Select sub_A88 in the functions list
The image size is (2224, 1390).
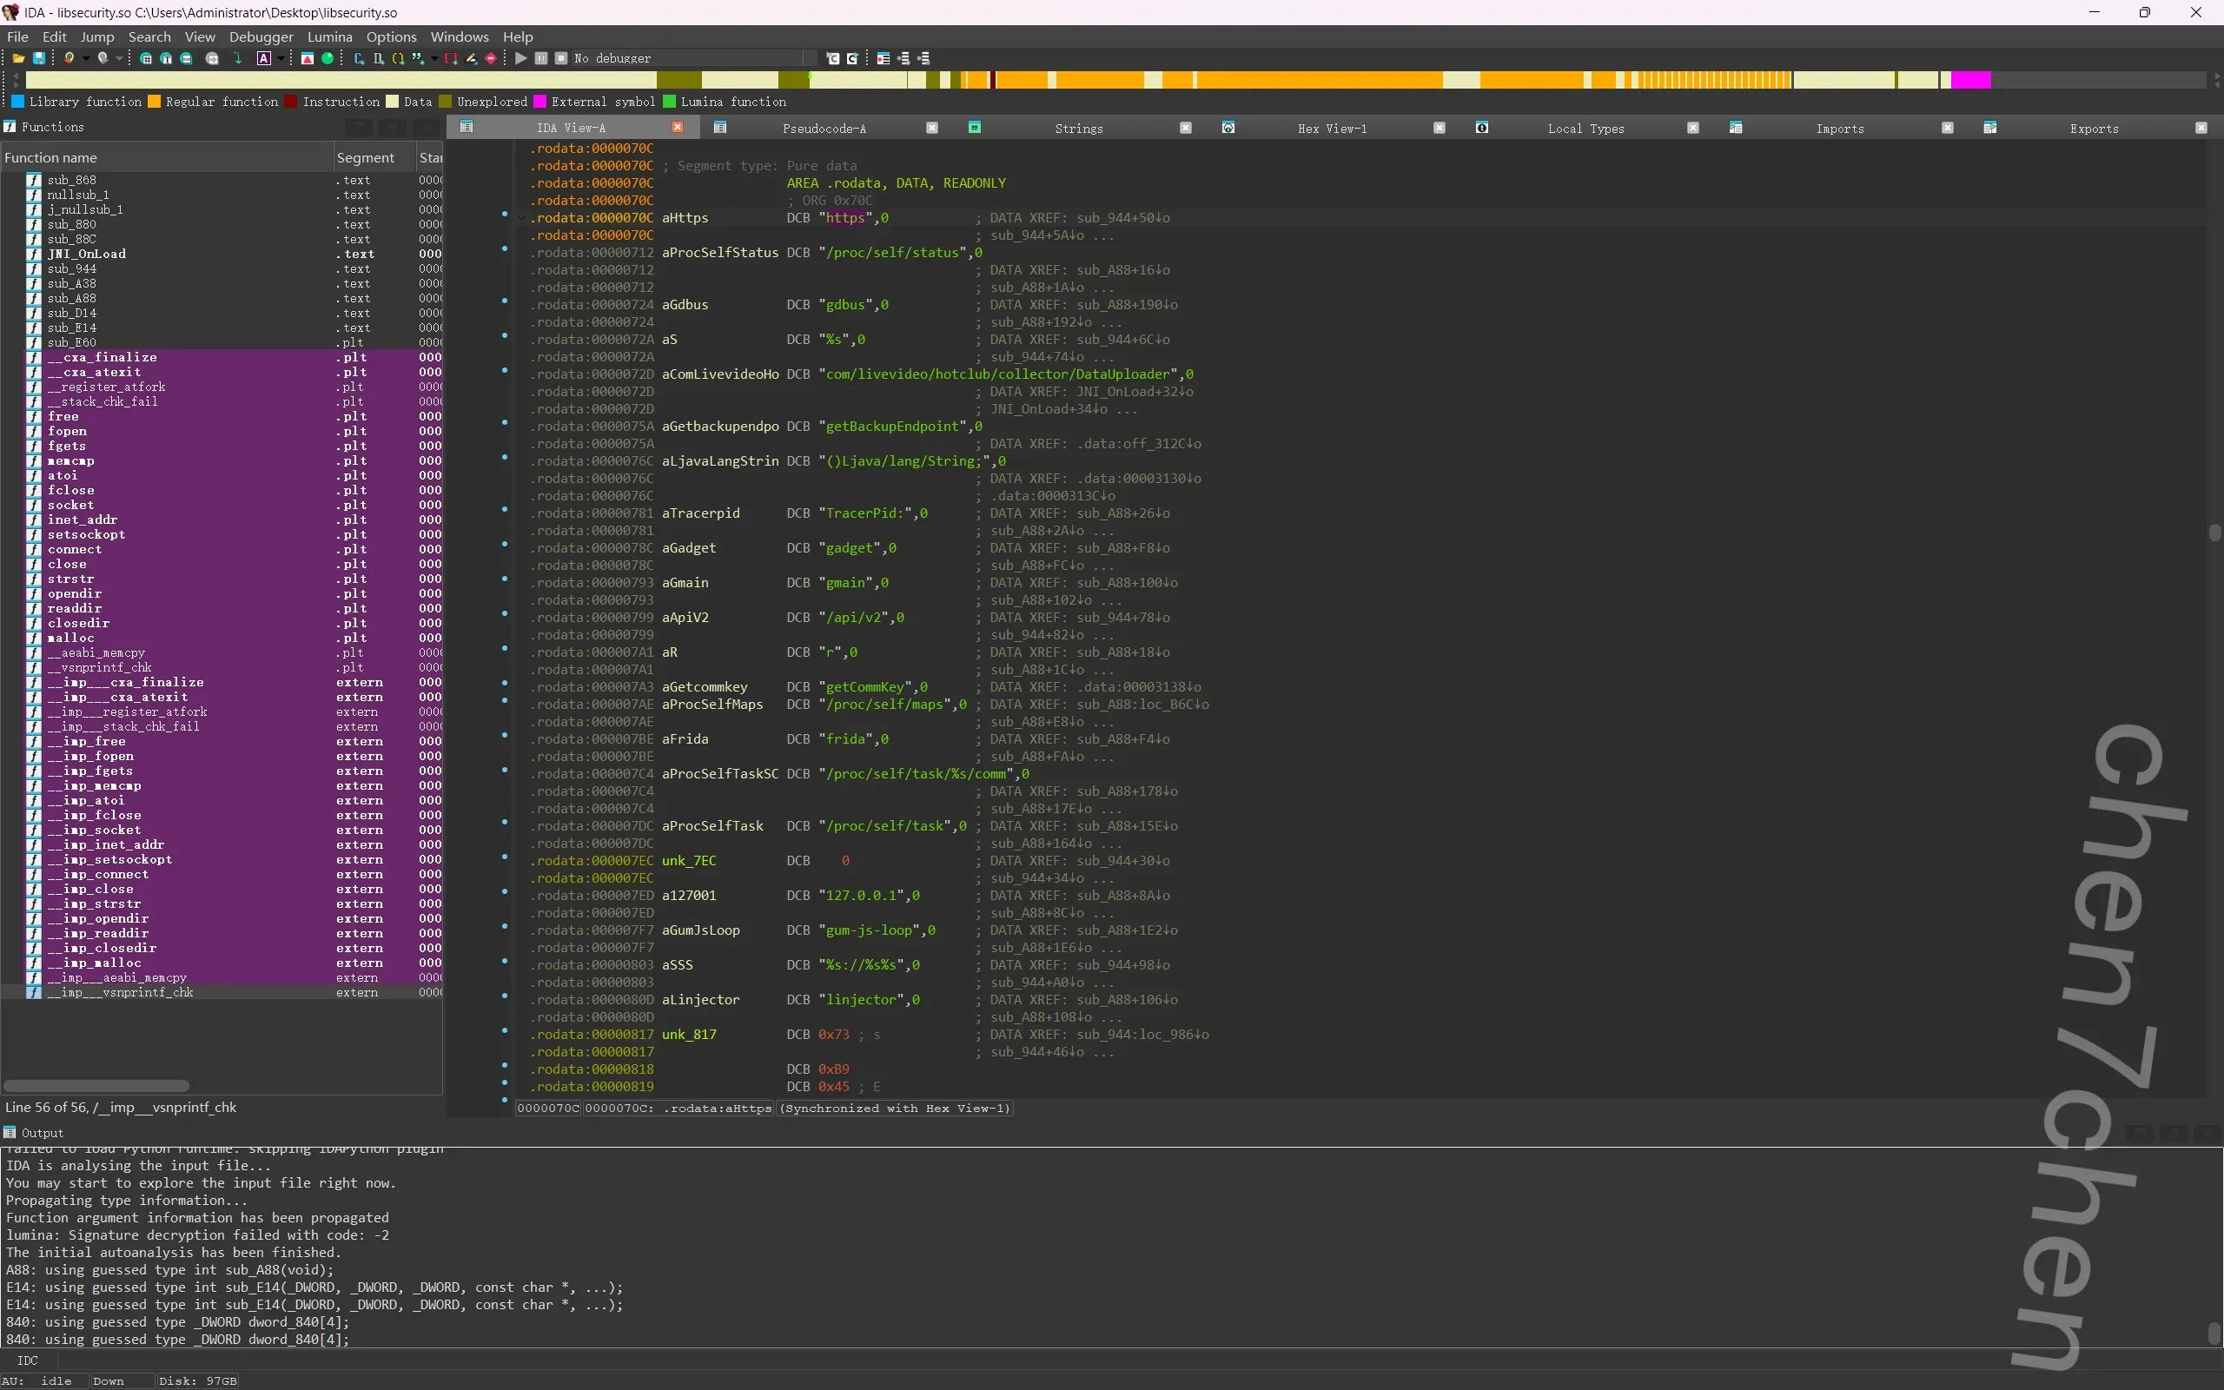(x=72, y=298)
